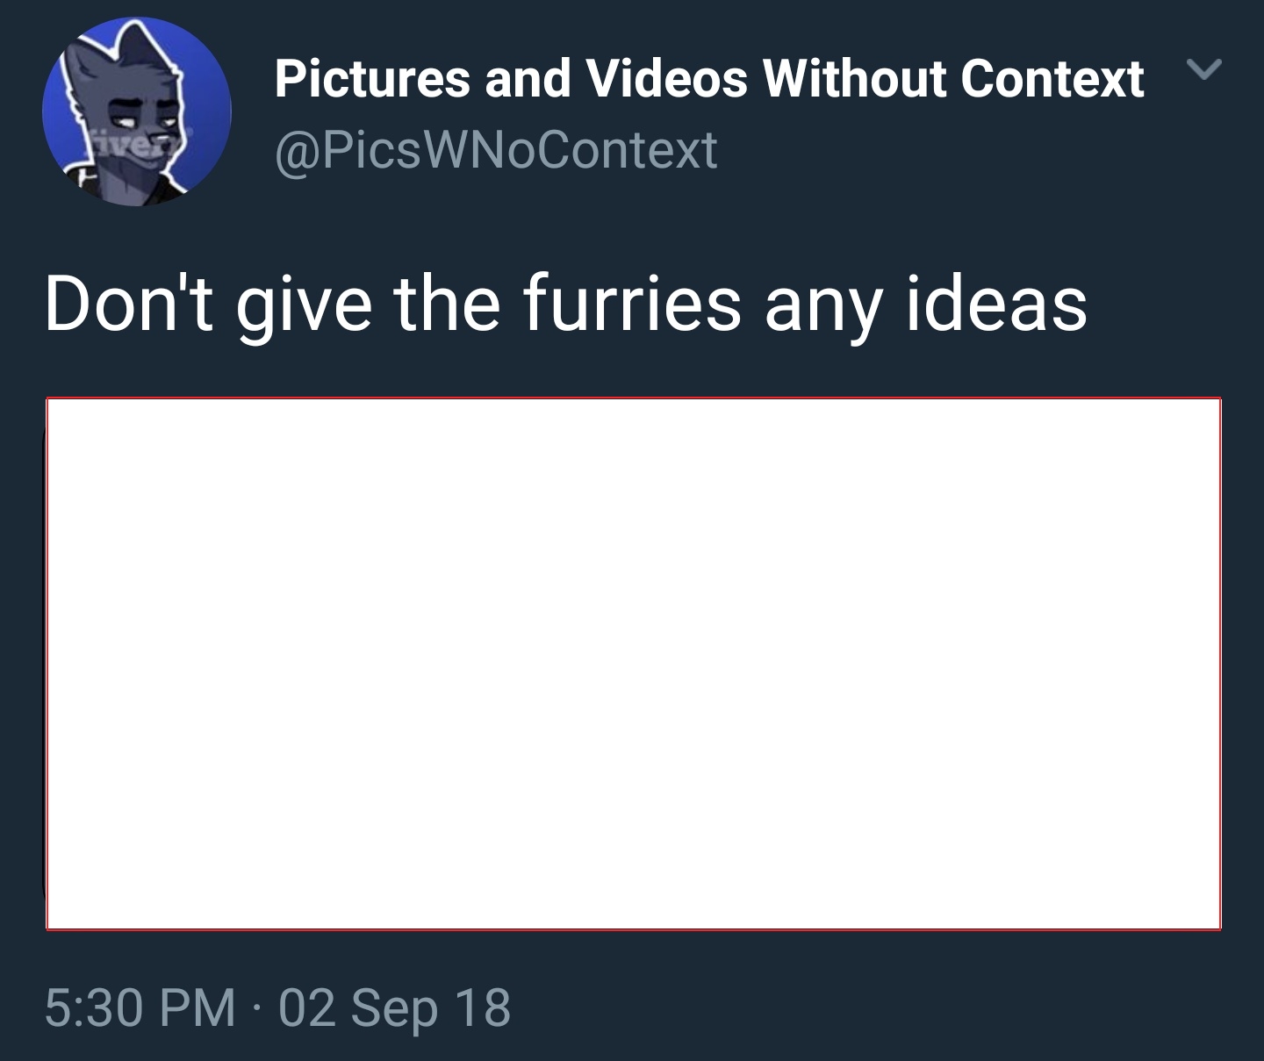This screenshot has width=1264, height=1061.
Task: Click the 5:30 PM timestamp
Action: pyautogui.click(x=140, y=1007)
